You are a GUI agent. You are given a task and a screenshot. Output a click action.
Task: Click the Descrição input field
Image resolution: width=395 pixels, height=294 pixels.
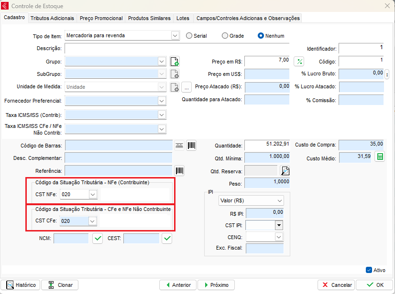pos(177,48)
